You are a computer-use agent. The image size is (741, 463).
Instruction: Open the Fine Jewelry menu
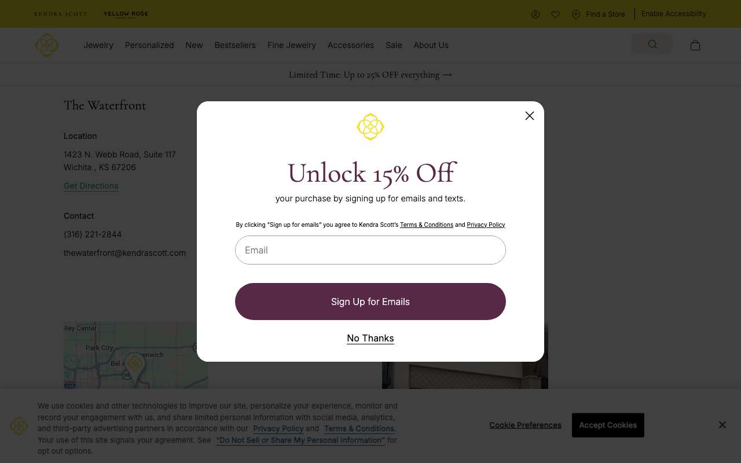pos(292,45)
